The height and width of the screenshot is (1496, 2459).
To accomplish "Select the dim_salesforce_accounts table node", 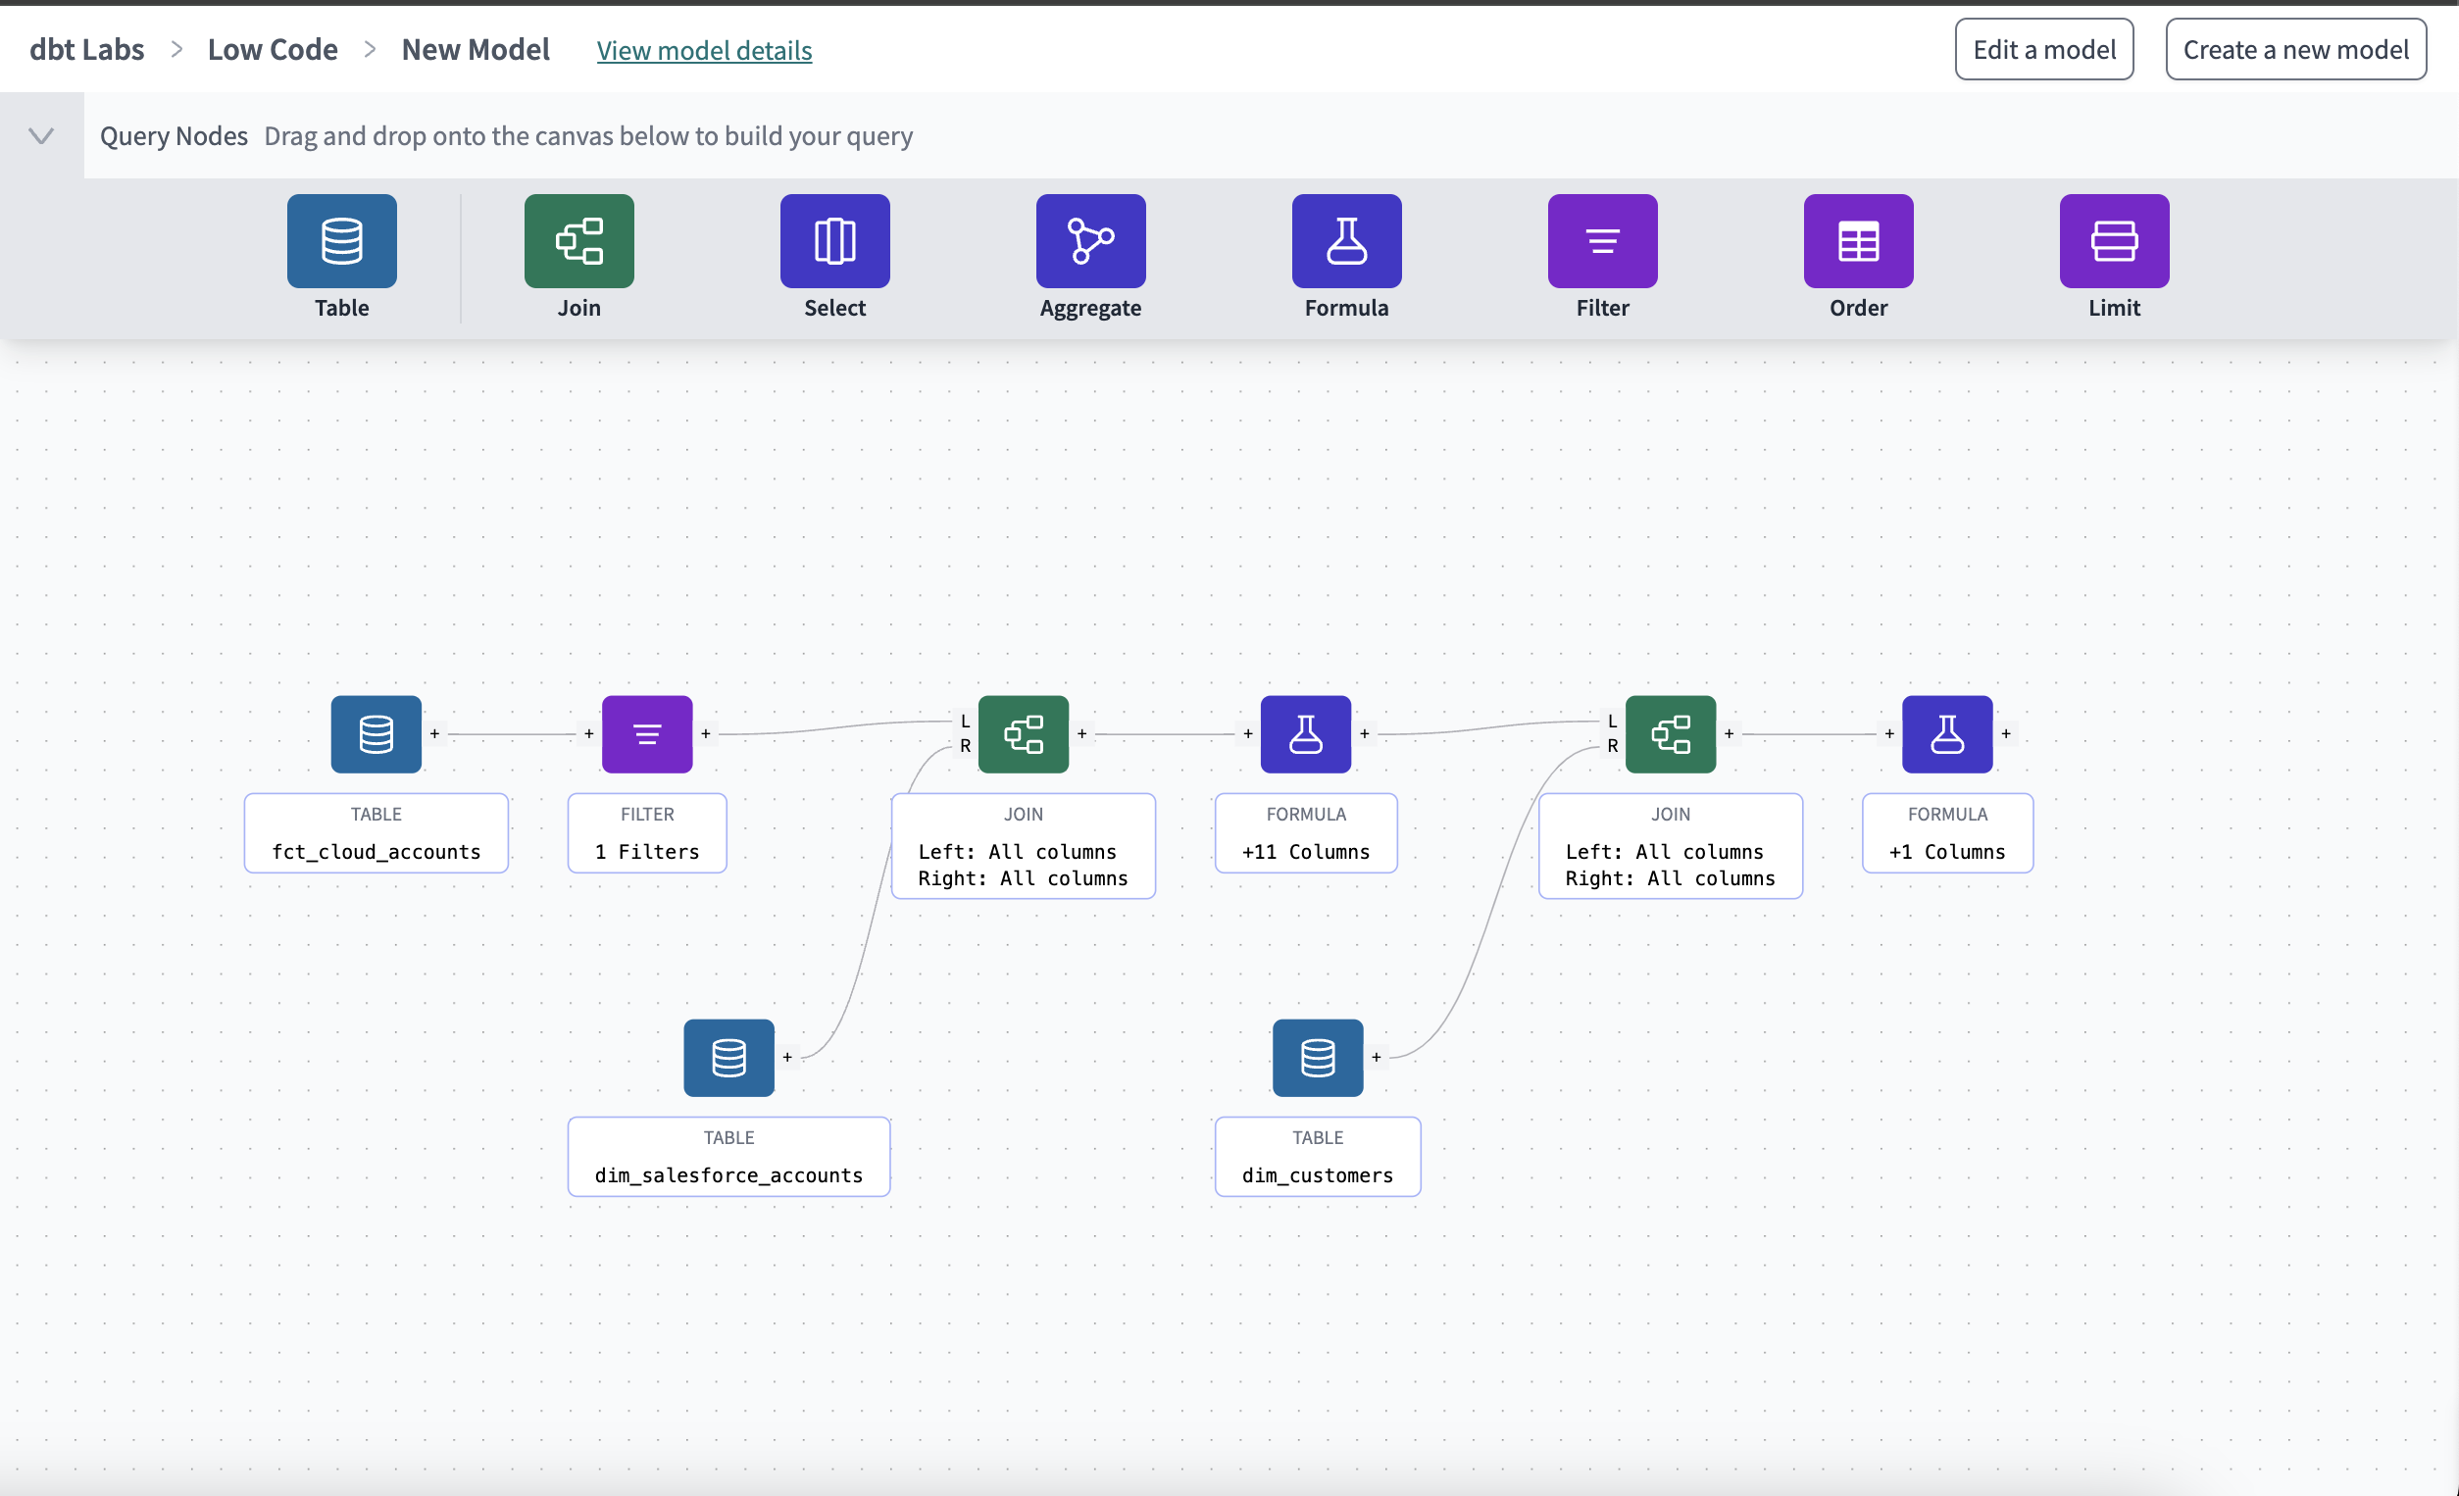I will (x=728, y=1057).
